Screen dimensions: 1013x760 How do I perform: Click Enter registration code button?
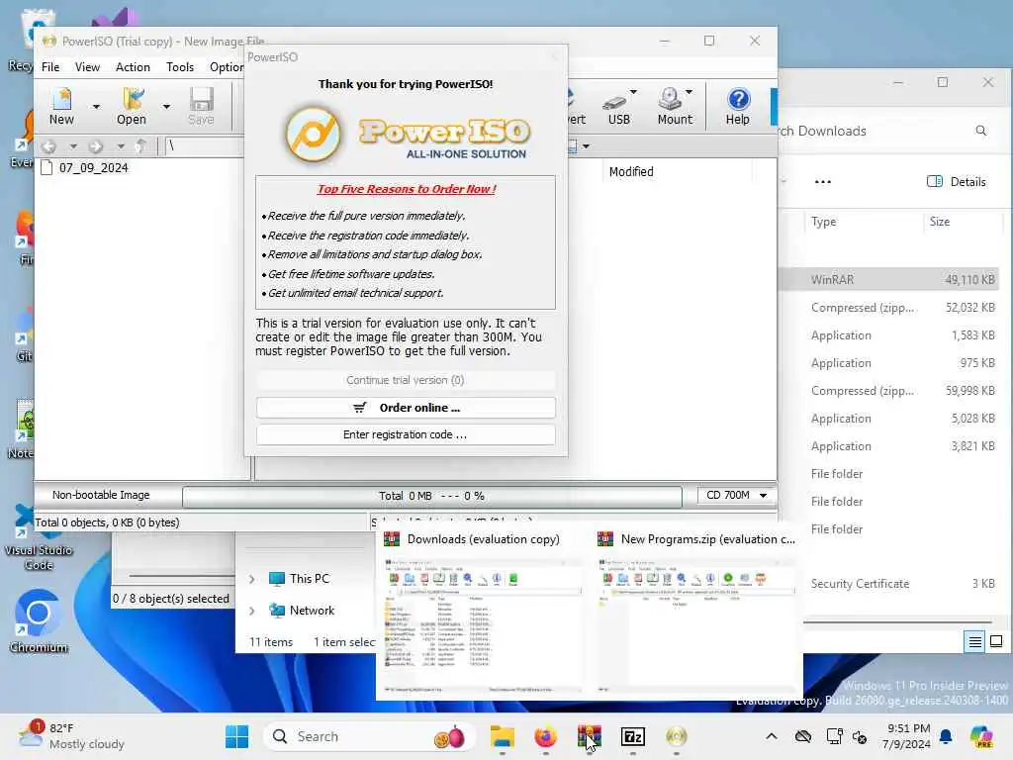click(x=406, y=435)
